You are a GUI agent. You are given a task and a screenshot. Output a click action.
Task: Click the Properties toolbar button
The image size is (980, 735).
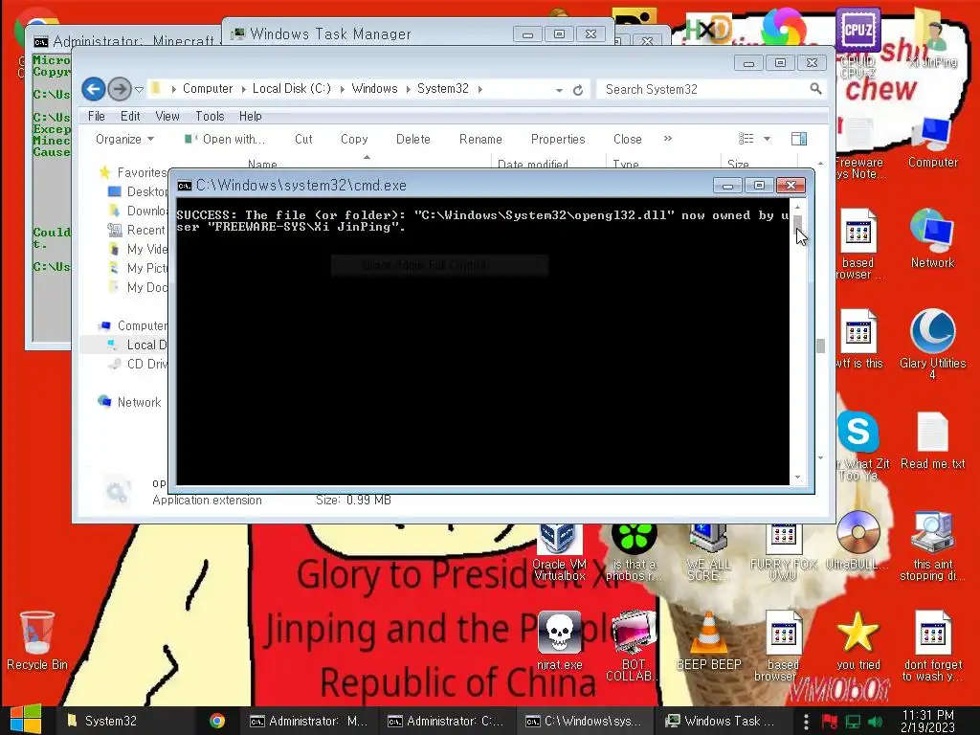[x=558, y=139]
